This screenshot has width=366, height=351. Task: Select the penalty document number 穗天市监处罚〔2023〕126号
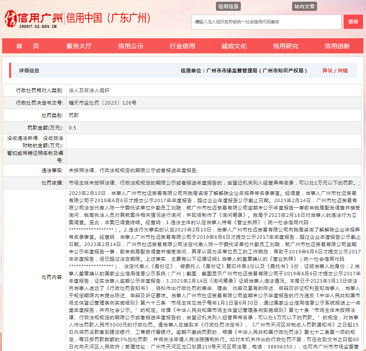click(x=102, y=103)
